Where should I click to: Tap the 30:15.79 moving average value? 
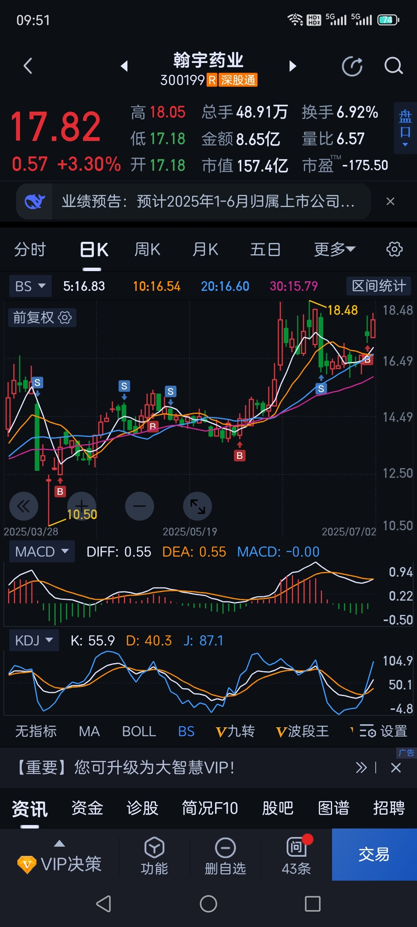point(294,286)
